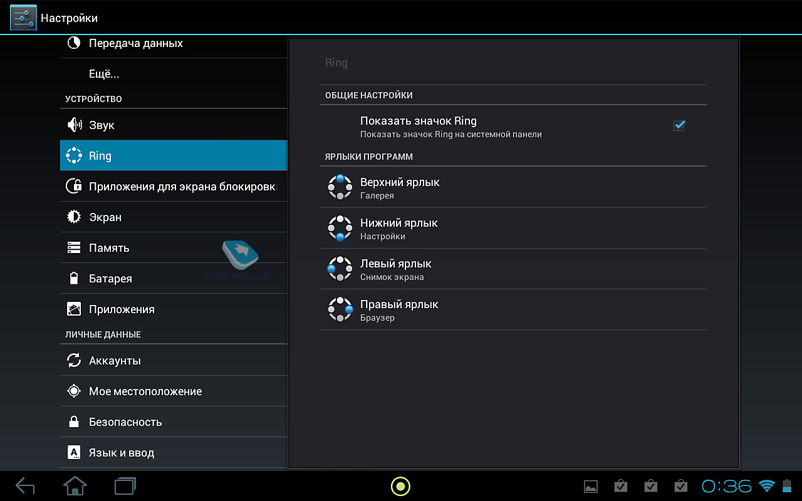
Task: Tap the Home navigation button
Action: coord(75,485)
